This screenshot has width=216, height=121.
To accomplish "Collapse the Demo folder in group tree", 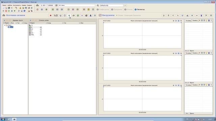I will (4, 25).
